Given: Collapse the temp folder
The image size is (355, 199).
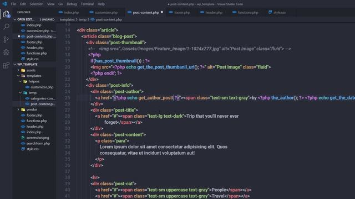Looking at the screenshot, I should pyautogui.click(x=32, y=93).
